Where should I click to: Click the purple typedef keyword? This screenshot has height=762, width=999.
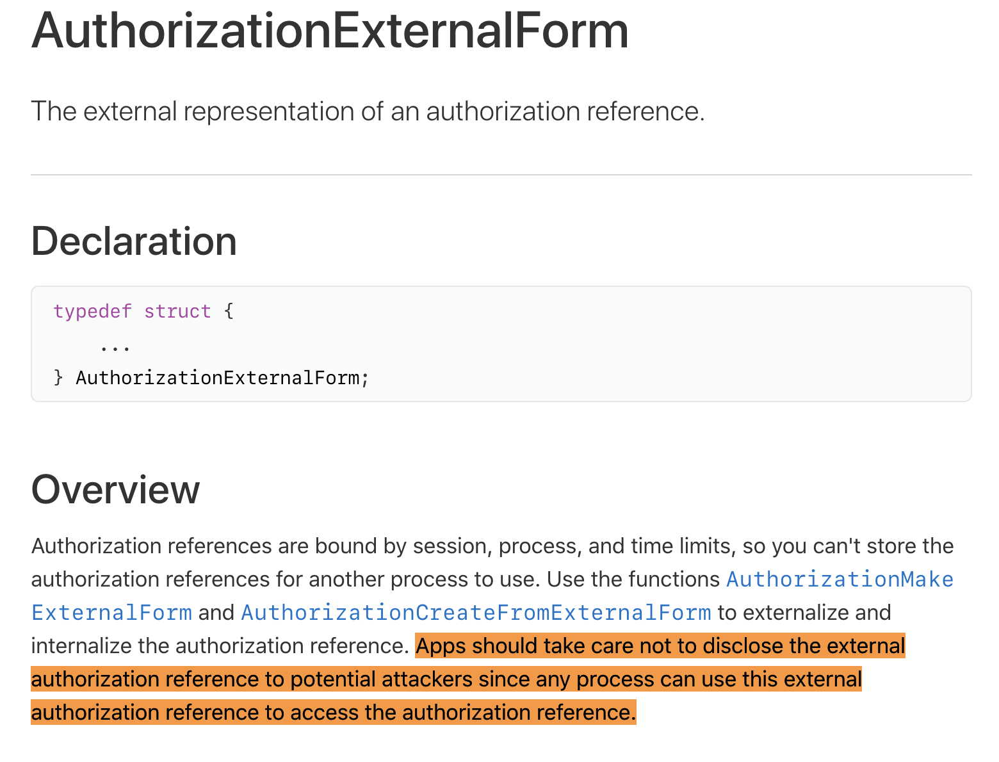(x=92, y=311)
